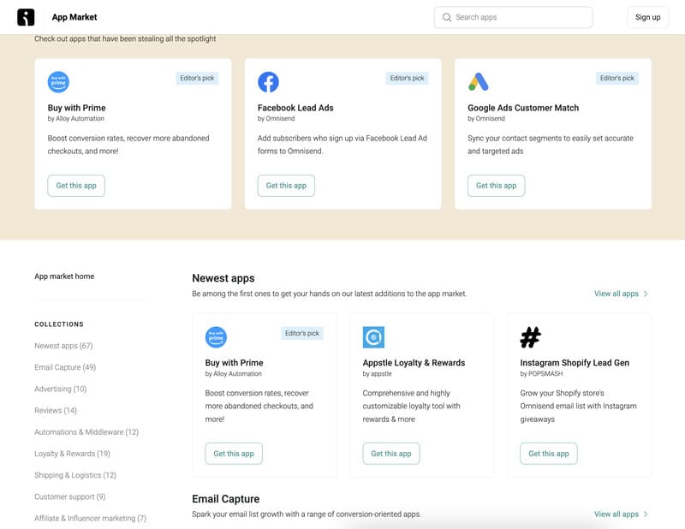Viewport: 685px width, 529px height.
Task: Focus the Search apps field
Action: (513, 17)
